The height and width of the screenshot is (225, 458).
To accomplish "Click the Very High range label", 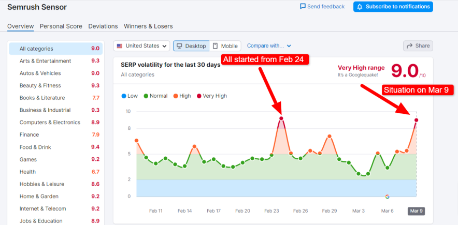I will click(x=361, y=68).
